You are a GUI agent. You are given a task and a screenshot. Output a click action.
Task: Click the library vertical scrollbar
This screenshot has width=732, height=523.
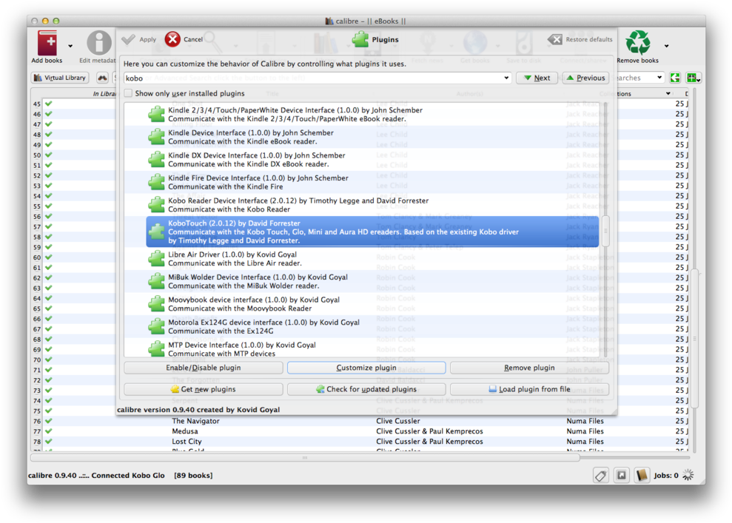(x=695, y=338)
